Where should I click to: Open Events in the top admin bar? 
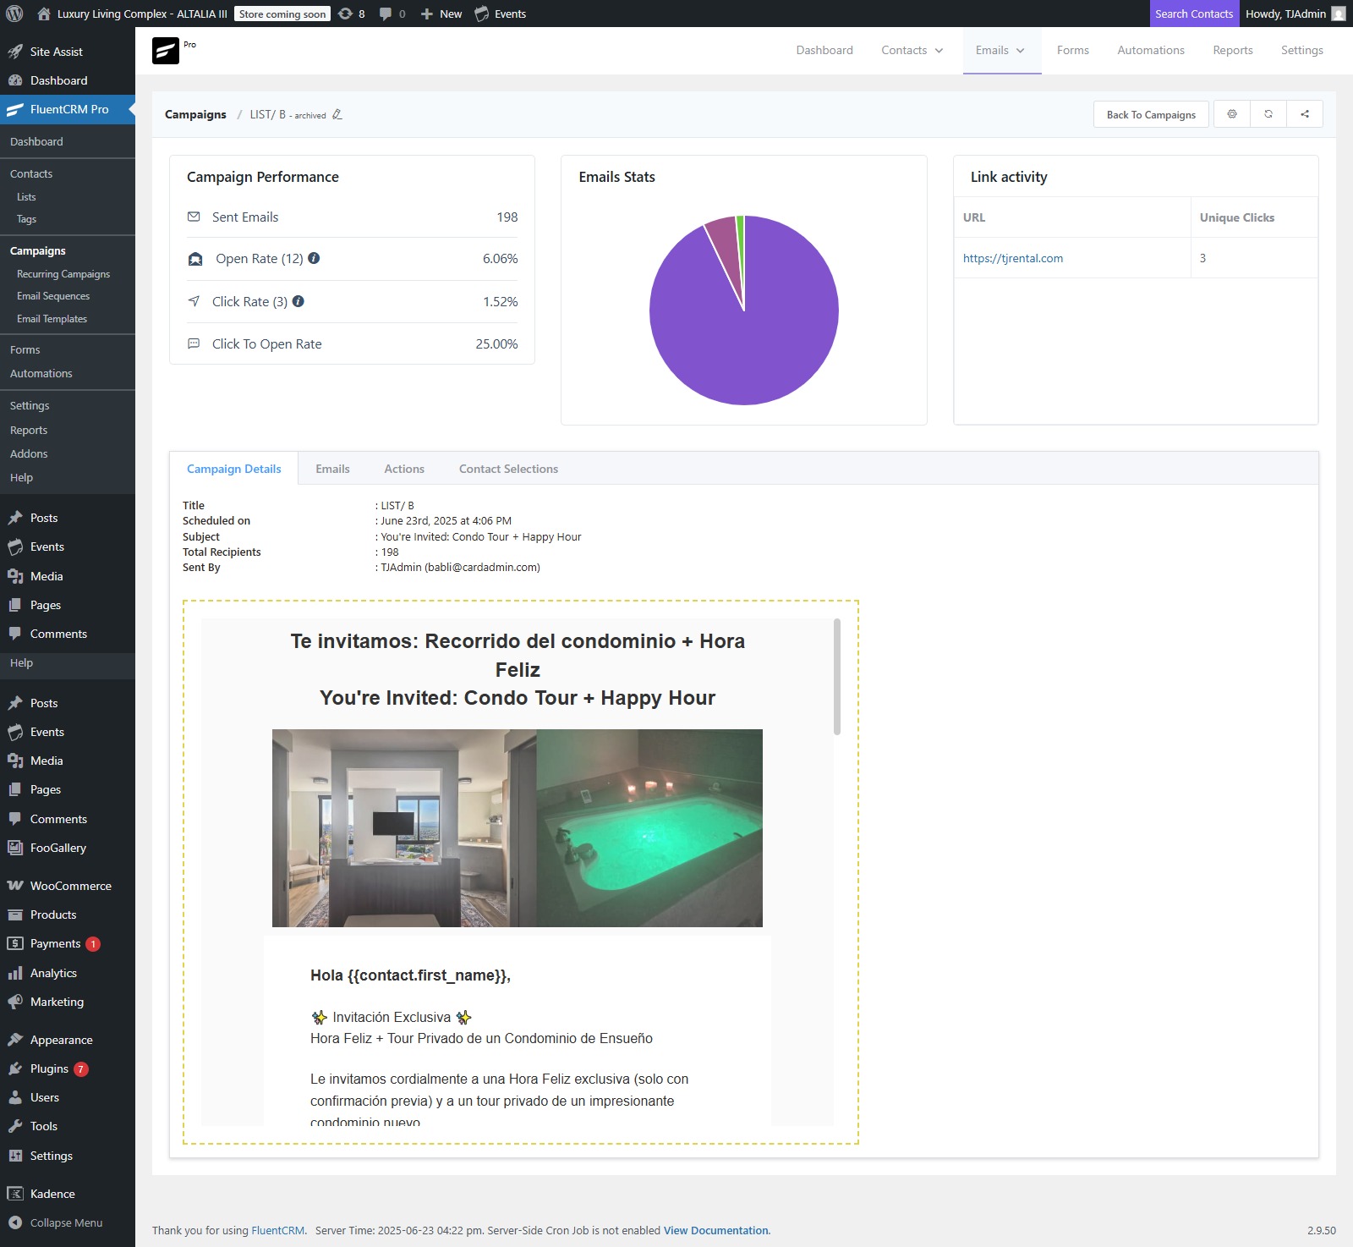tap(501, 14)
